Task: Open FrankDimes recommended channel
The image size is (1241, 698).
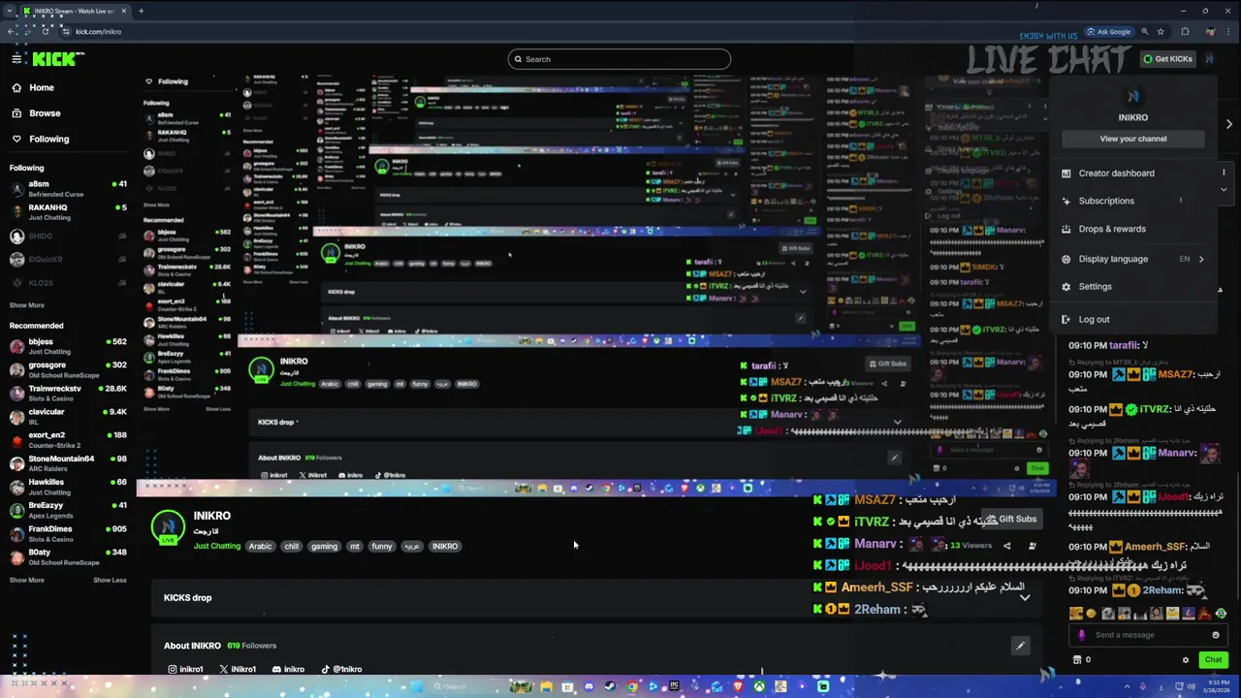Action: 68,533
